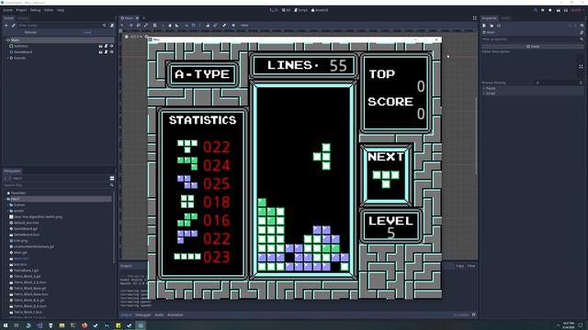Expand the Scenes folder
Image resolution: width=588 pixels, height=330 pixels.
click(x=8, y=205)
